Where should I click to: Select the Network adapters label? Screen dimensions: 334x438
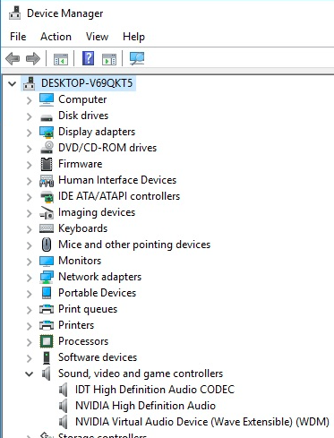pyautogui.click(x=99, y=277)
